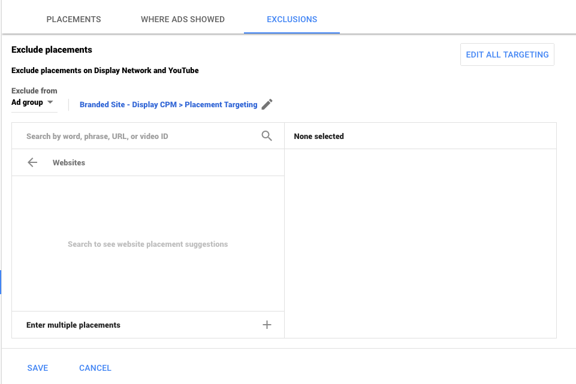
Task: Click the Websites category label
Action: point(69,163)
